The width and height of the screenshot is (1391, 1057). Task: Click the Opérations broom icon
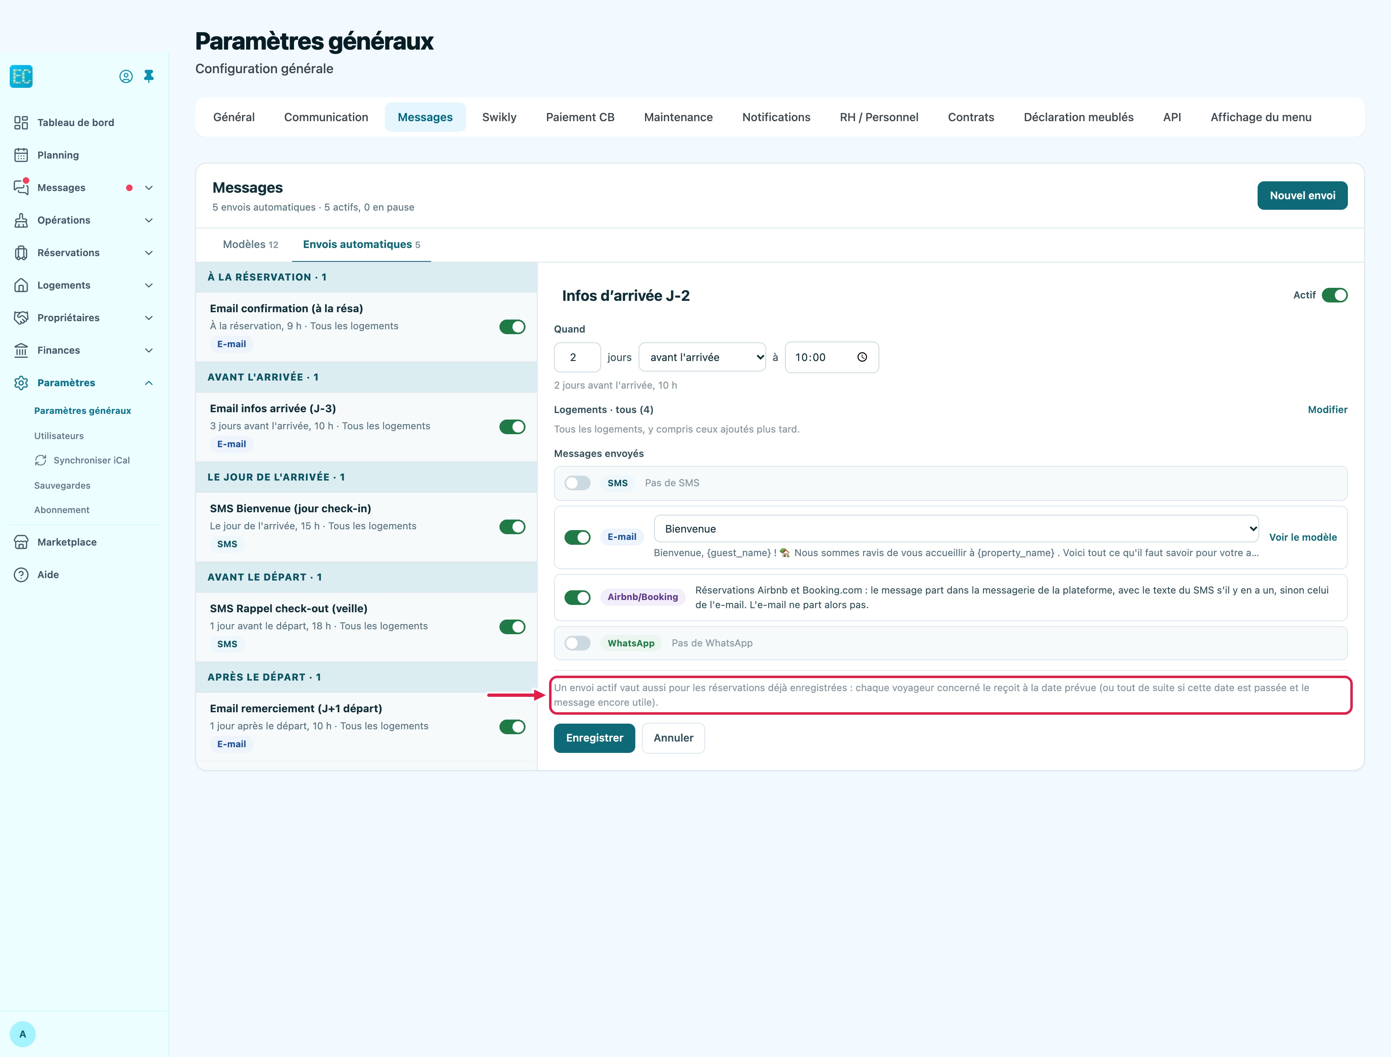pyautogui.click(x=22, y=220)
